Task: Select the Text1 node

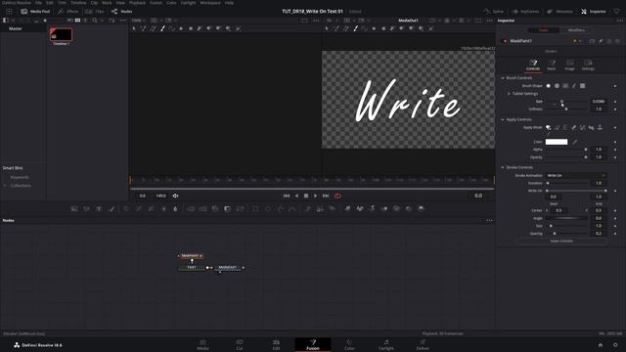Action: click(x=192, y=267)
